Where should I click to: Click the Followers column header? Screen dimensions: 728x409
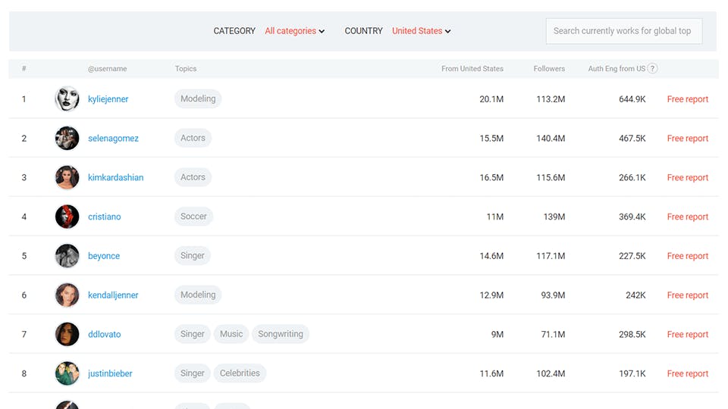[549, 69]
